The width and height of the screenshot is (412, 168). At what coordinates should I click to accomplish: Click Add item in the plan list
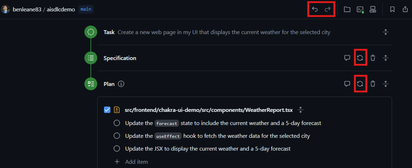click(x=136, y=162)
